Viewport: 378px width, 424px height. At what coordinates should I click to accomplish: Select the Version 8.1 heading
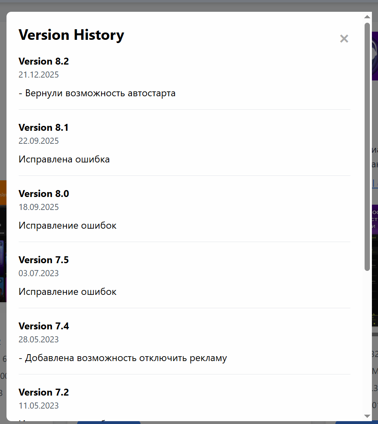[x=44, y=128]
